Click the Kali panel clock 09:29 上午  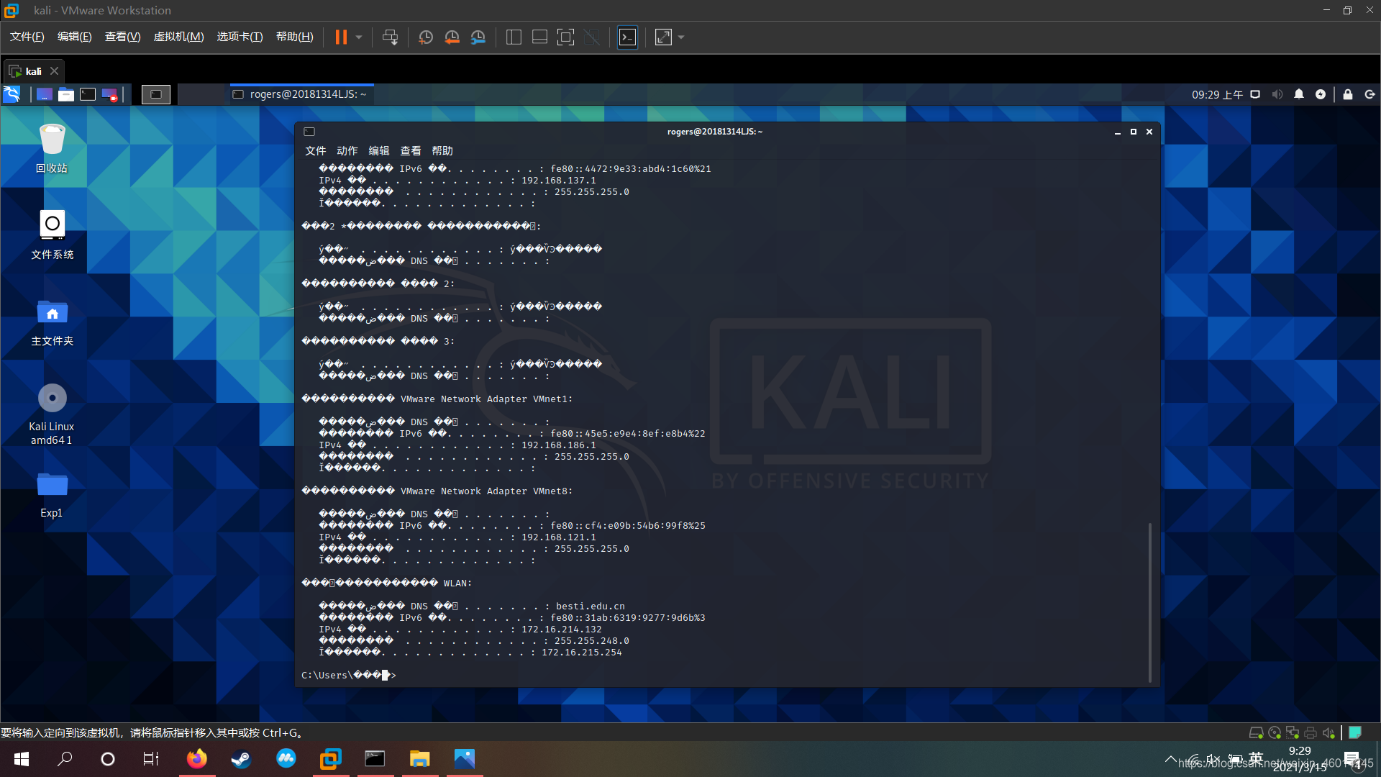point(1217,94)
